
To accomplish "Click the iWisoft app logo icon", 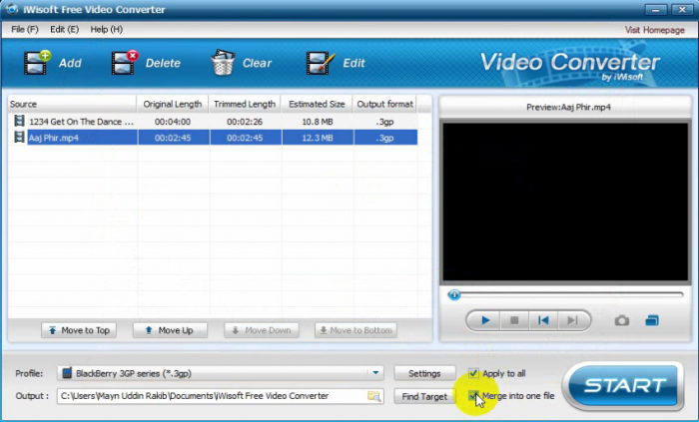I will point(12,9).
